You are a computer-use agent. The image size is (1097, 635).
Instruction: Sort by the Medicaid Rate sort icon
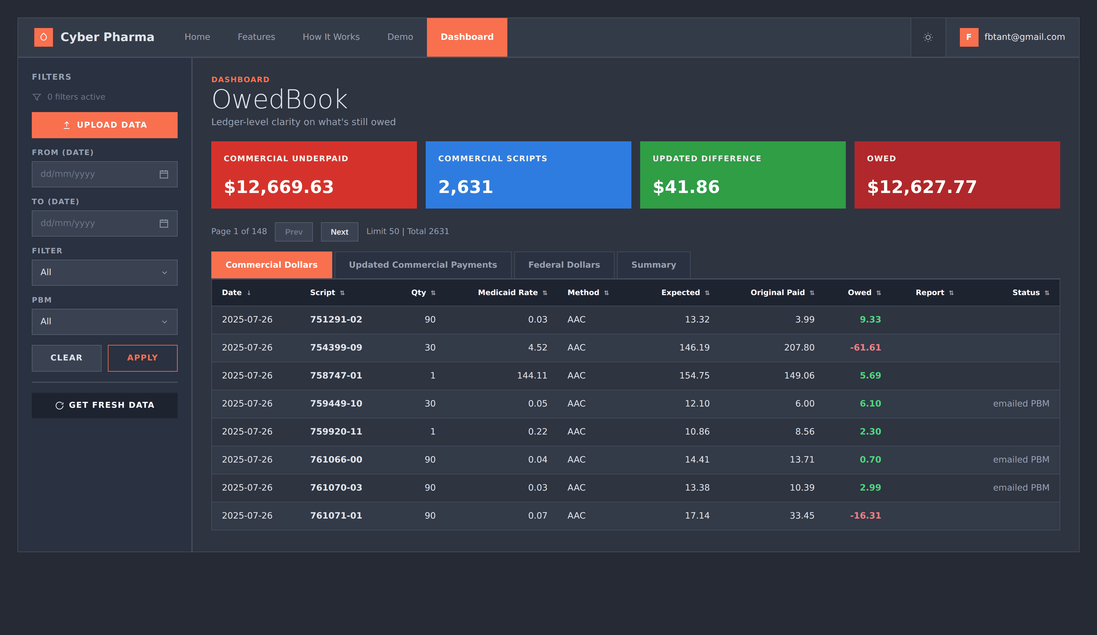click(x=545, y=293)
